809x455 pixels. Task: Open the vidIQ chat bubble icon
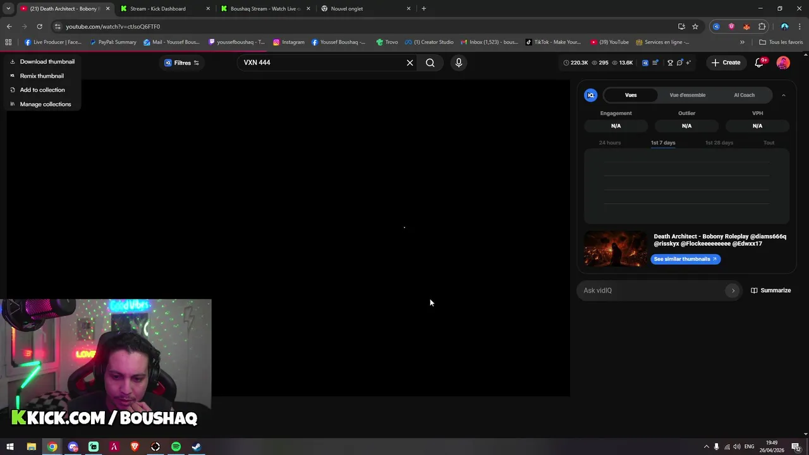pos(679,63)
